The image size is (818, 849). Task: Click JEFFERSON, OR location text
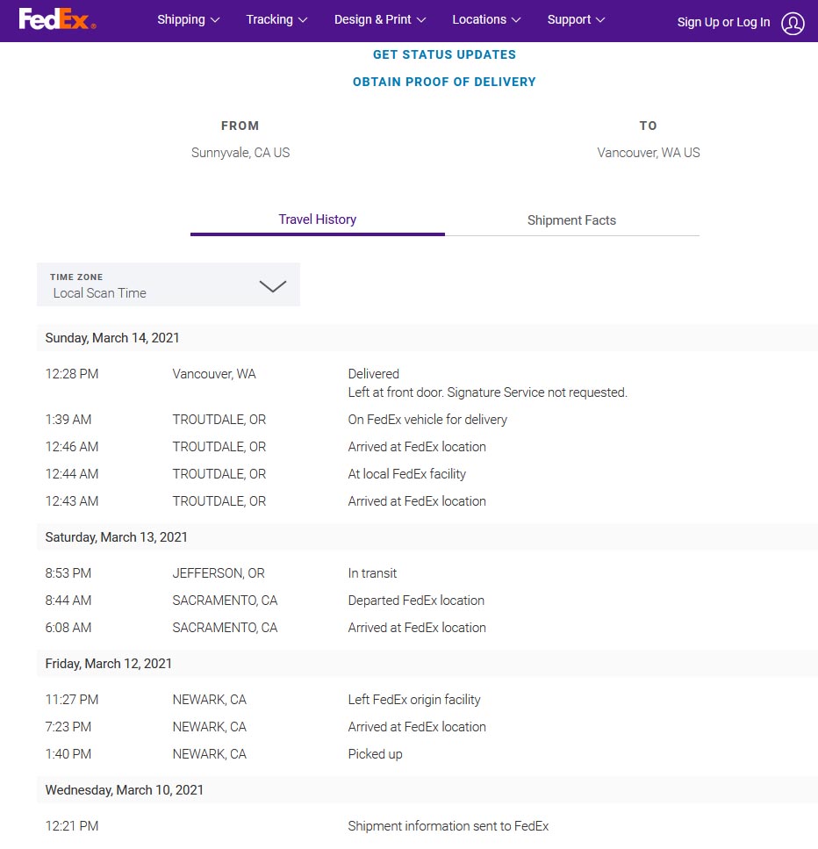pos(219,572)
